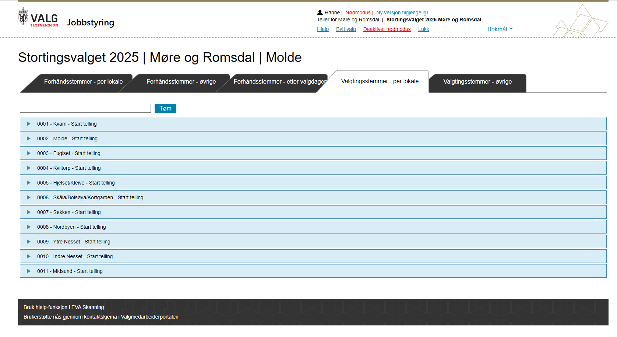The height and width of the screenshot is (337, 617).
Task: Click the user profile icon beside Hanne
Action: click(320, 13)
